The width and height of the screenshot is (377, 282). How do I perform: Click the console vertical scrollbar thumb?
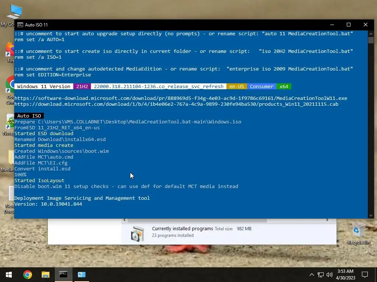(371, 40)
